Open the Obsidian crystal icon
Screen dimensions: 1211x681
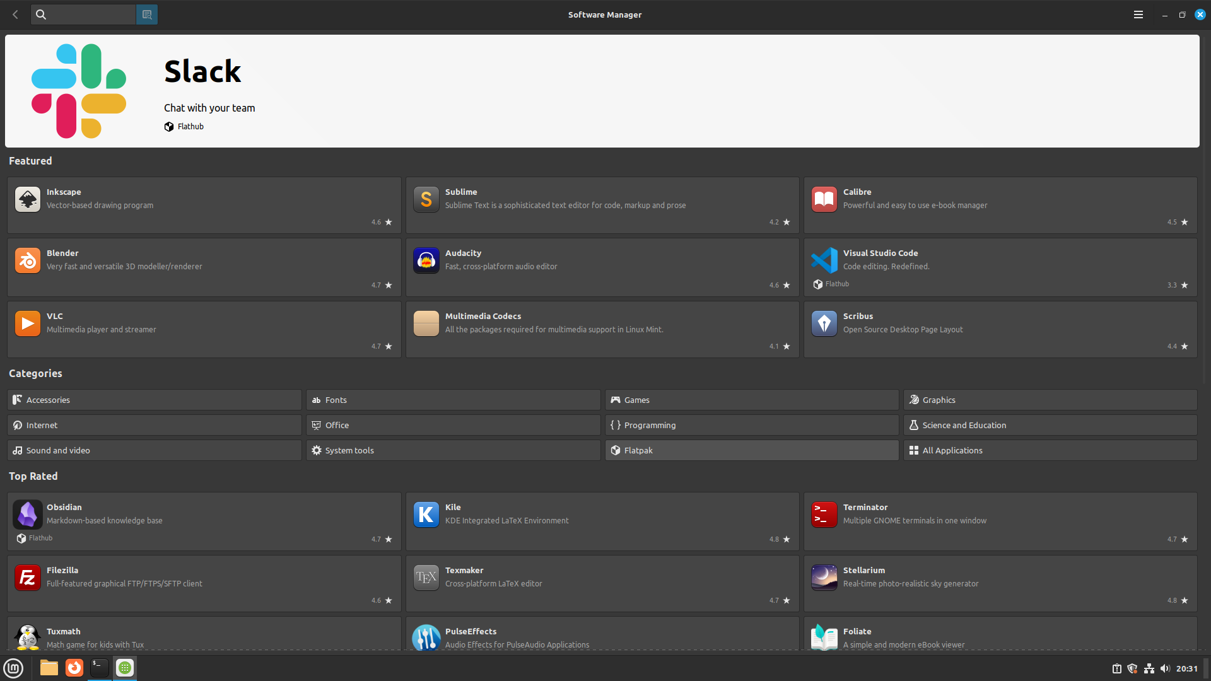[x=28, y=515]
